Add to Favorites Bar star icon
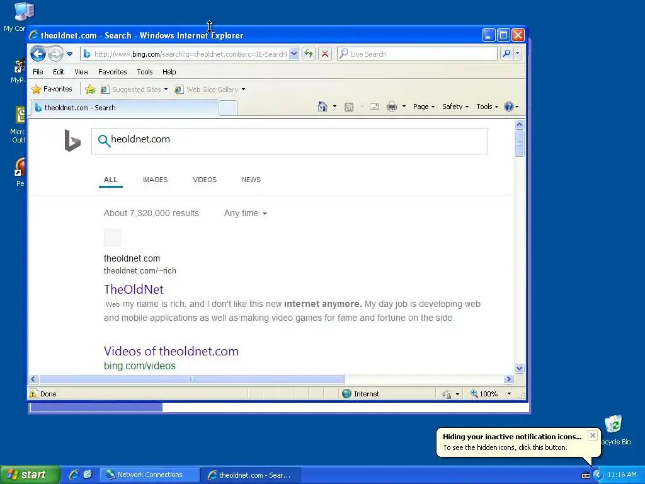645x484 pixels. click(x=90, y=89)
